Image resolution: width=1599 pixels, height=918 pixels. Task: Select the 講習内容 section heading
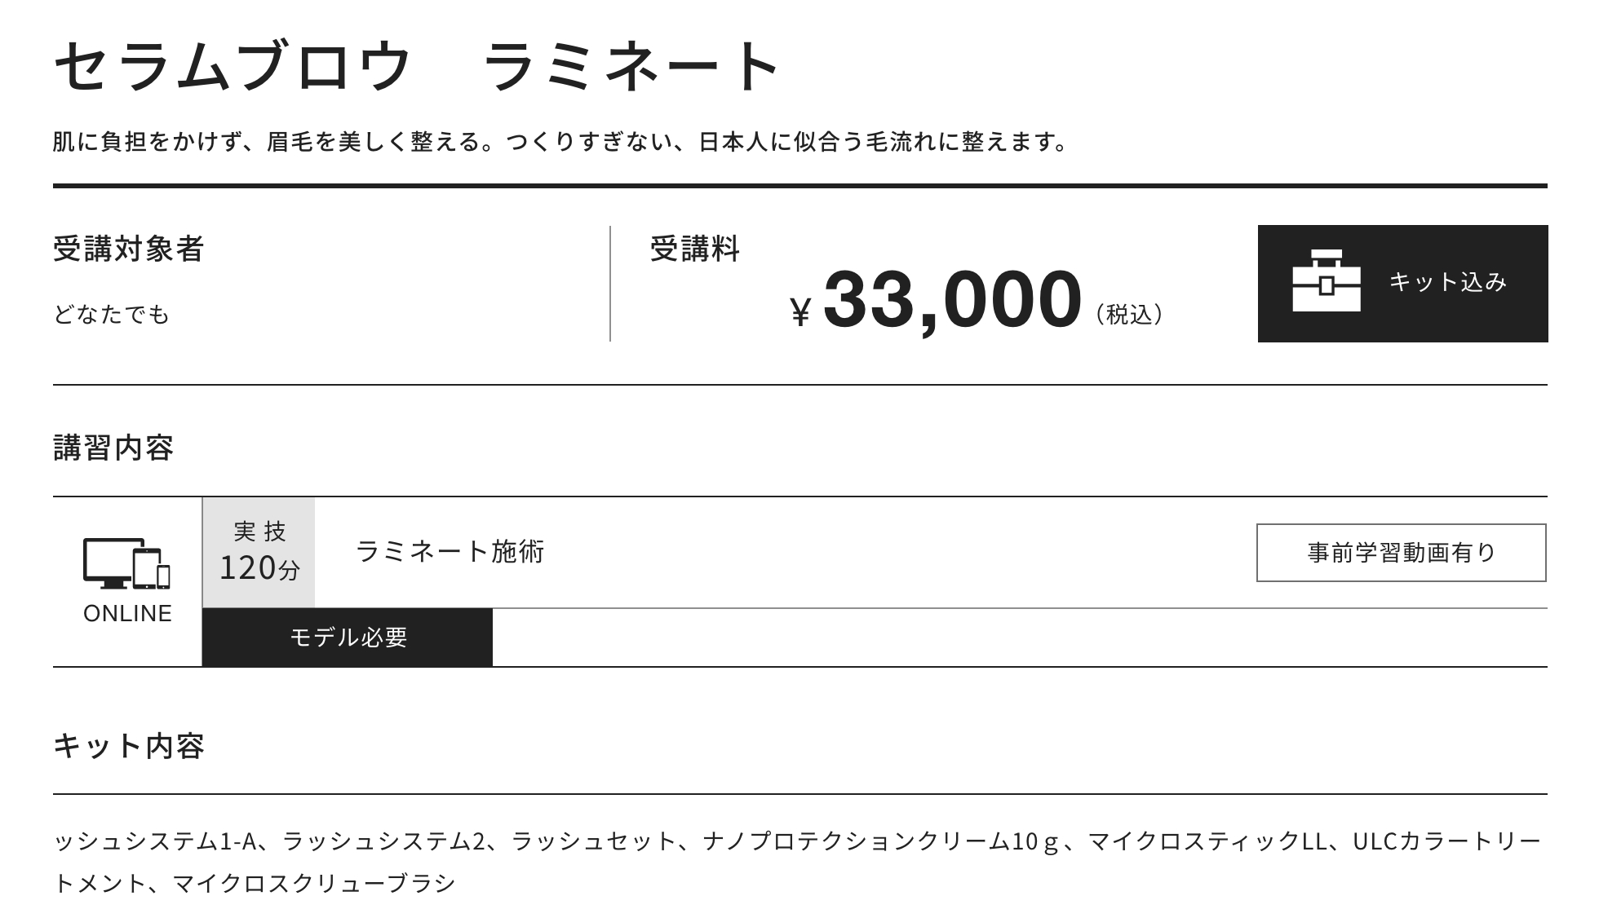click(114, 448)
